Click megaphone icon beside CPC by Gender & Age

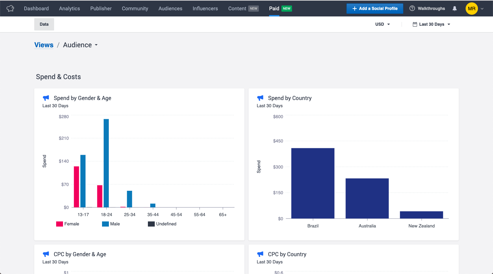[x=46, y=254]
